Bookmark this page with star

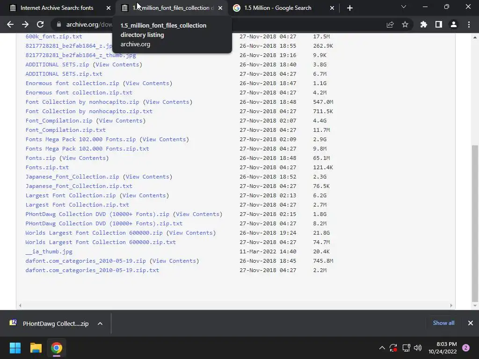(405, 24)
